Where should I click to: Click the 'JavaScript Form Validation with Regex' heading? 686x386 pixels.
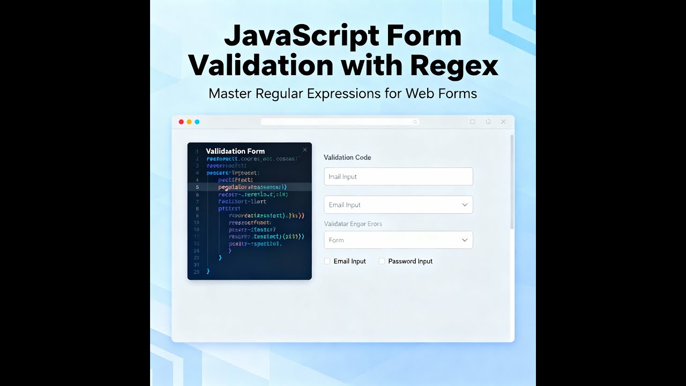click(x=343, y=51)
